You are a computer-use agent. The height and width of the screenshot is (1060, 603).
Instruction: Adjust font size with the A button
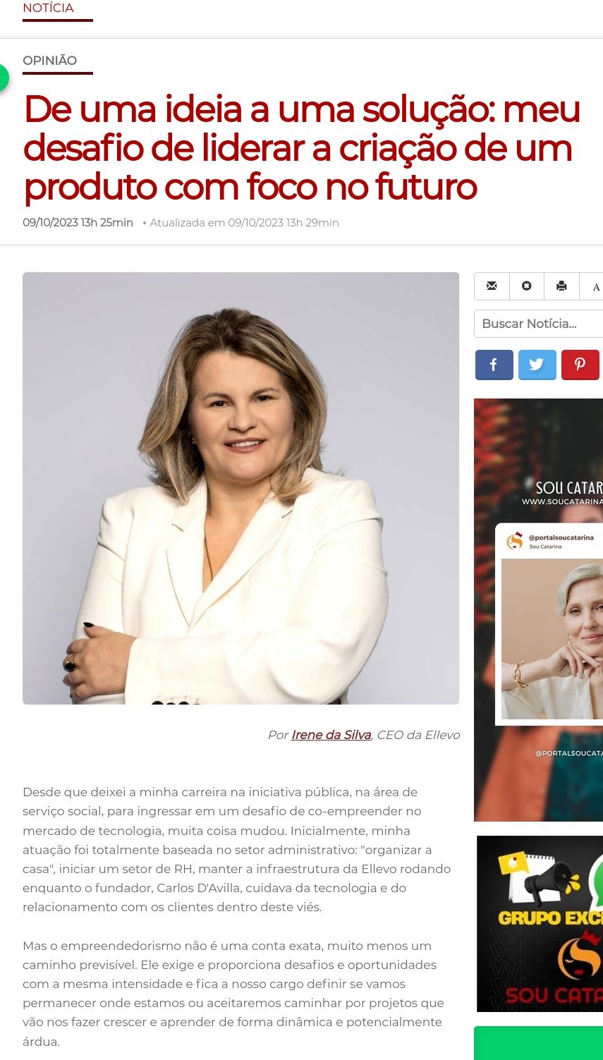[594, 286]
